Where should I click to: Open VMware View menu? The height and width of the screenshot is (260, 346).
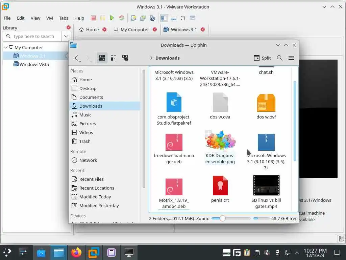coord(35,18)
